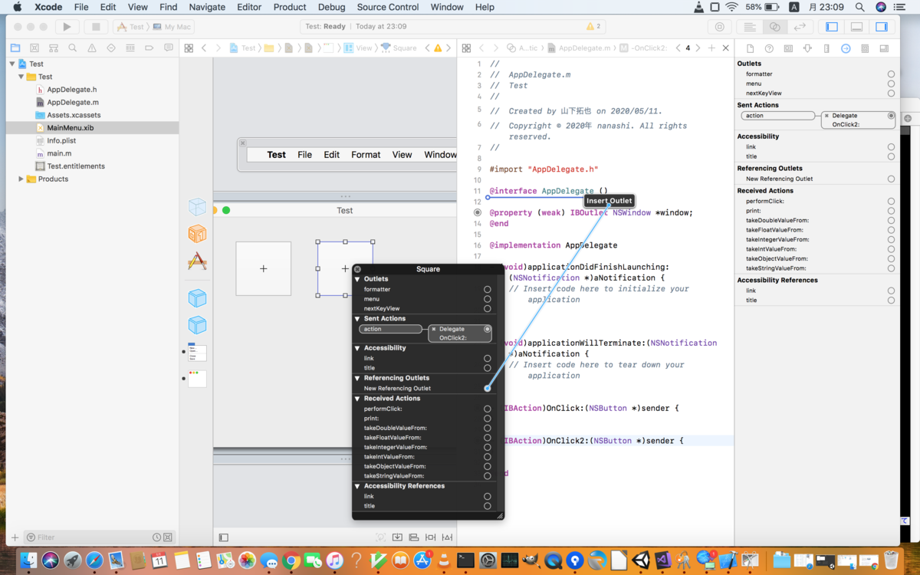Collapse the root Test project in navigator

(12, 64)
